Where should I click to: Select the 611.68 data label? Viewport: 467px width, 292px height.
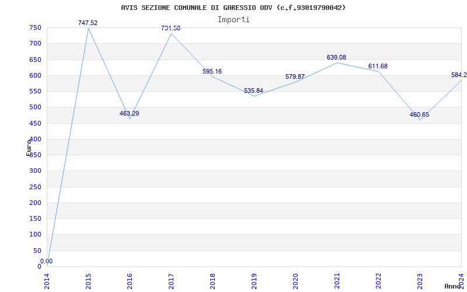tap(378, 66)
